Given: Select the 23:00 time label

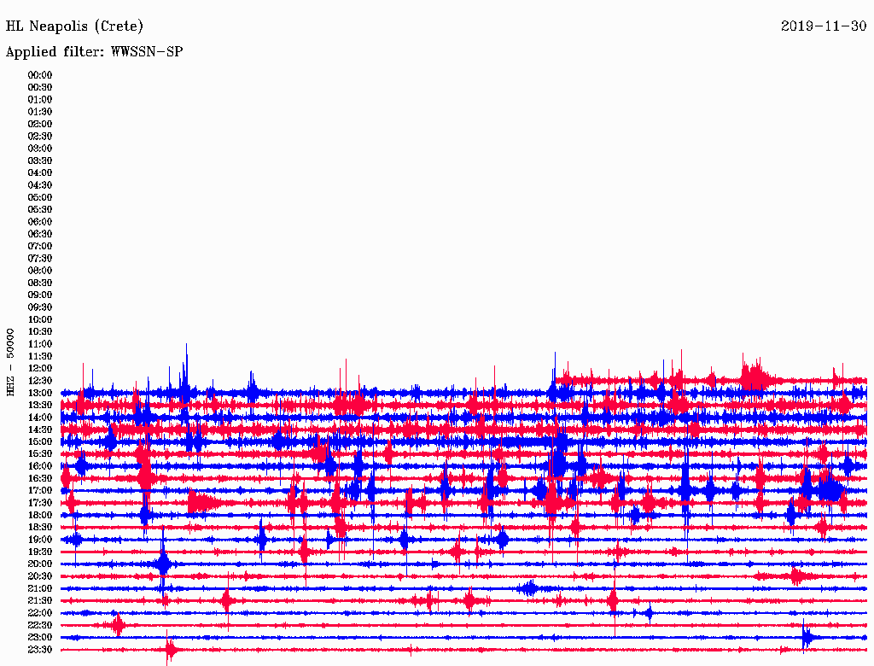Looking at the screenshot, I should 40,638.
